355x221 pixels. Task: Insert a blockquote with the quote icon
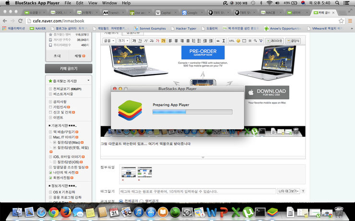(x=218, y=41)
